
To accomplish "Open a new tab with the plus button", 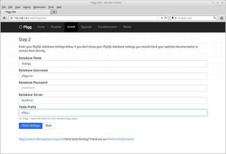I will click(54, 12).
